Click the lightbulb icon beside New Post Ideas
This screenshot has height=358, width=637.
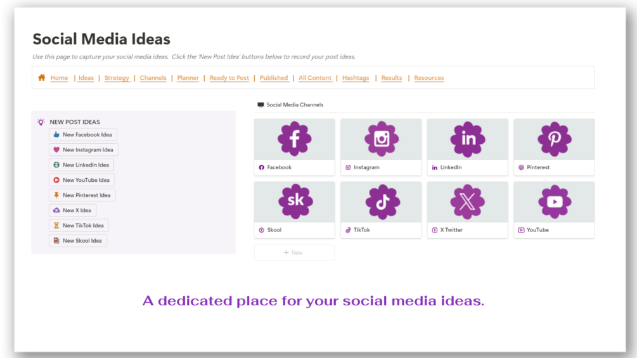(41, 122)
